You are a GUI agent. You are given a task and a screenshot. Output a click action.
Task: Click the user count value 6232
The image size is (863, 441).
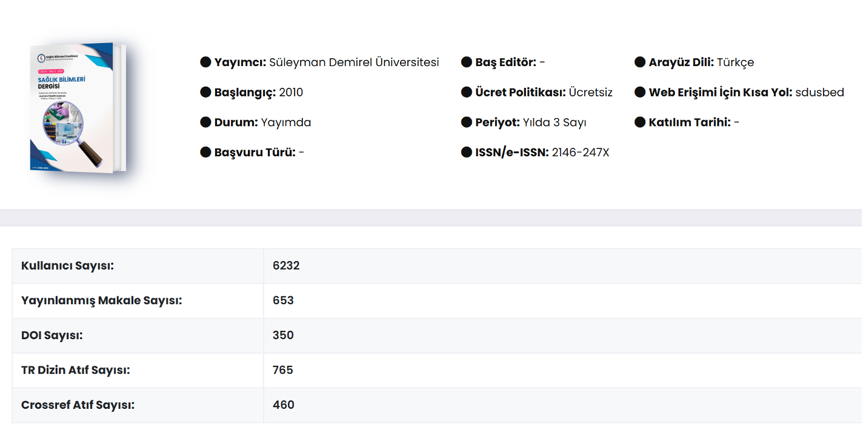[x=286, y=266]
